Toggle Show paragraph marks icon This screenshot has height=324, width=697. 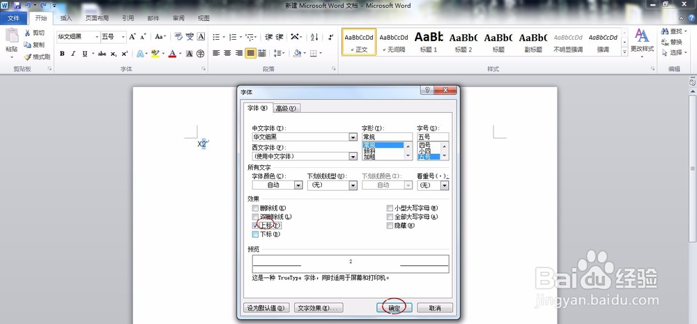click(330, 37)
